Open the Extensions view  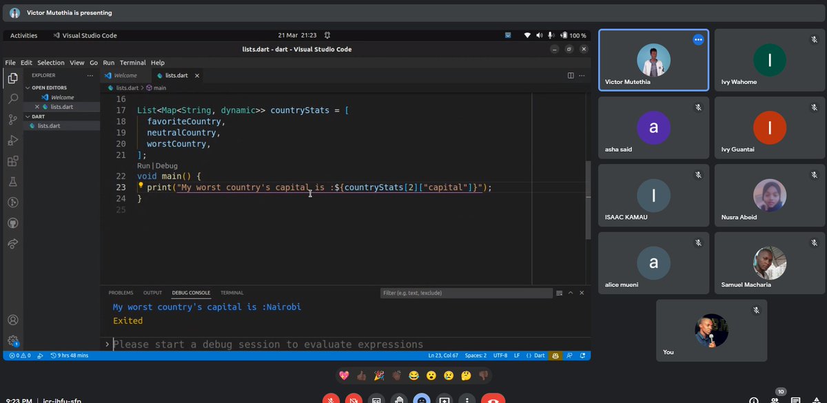coord(12,161)
